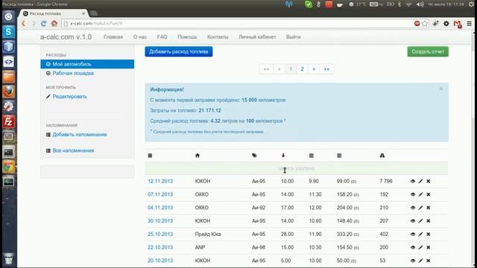
Task: Open Помощь in the navigation bar
Action: tap(187, 36)
